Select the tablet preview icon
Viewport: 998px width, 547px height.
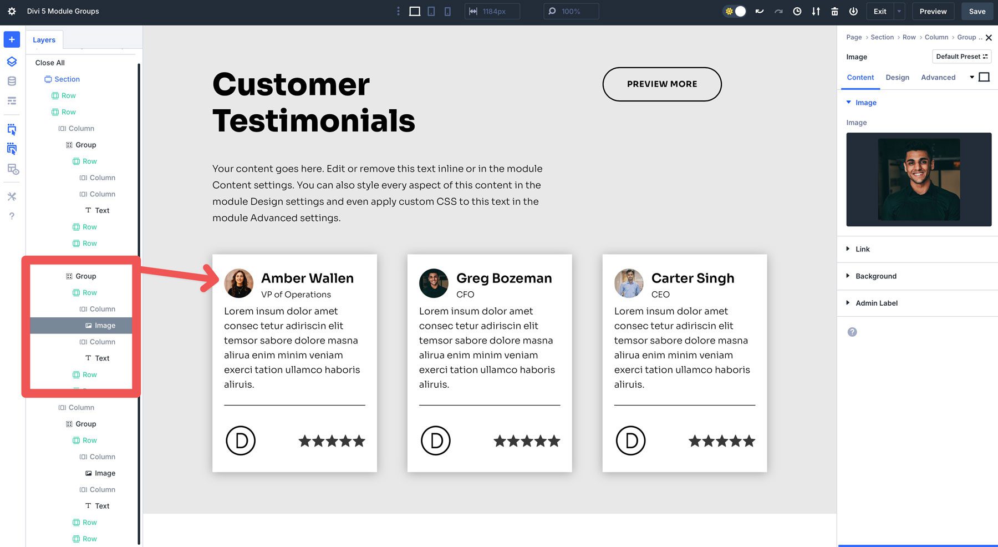pos(431,11)
